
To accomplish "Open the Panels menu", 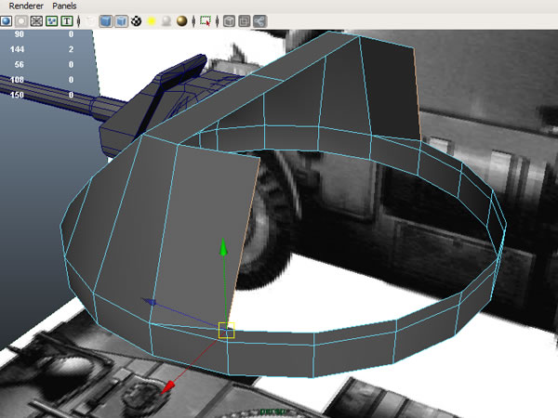I will tap(64, 7).
